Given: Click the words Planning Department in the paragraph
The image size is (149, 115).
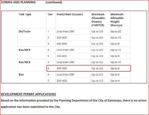Looking at the screenshot, I should pyautogui.click(x=74, y=100).
